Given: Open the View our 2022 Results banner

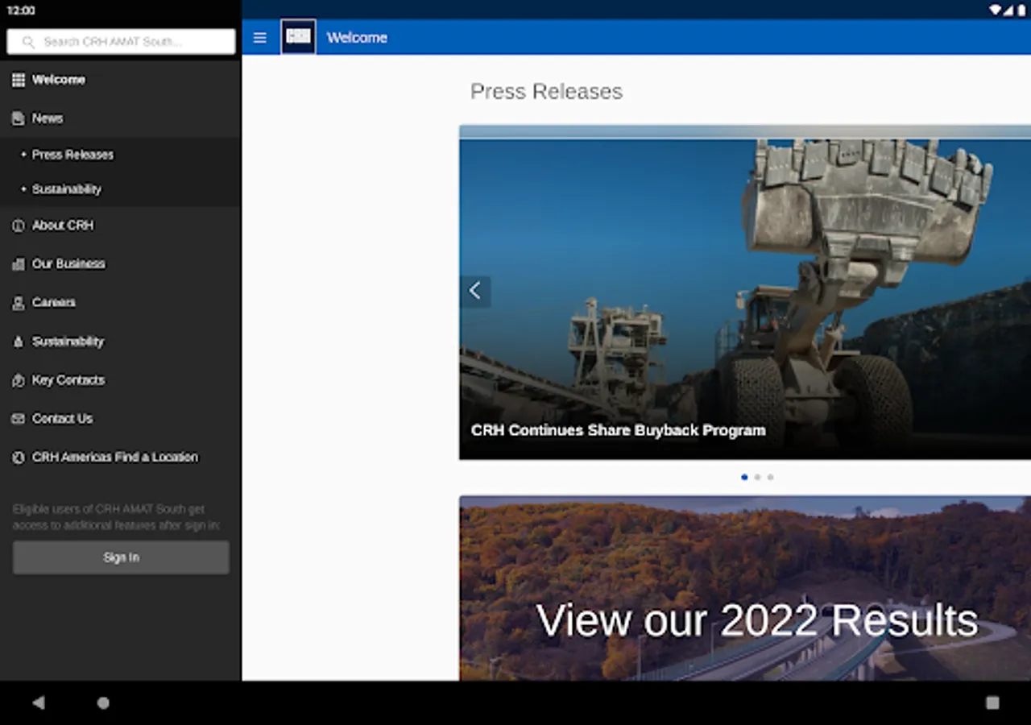Looking at the screenshot, I should point(745,588).
